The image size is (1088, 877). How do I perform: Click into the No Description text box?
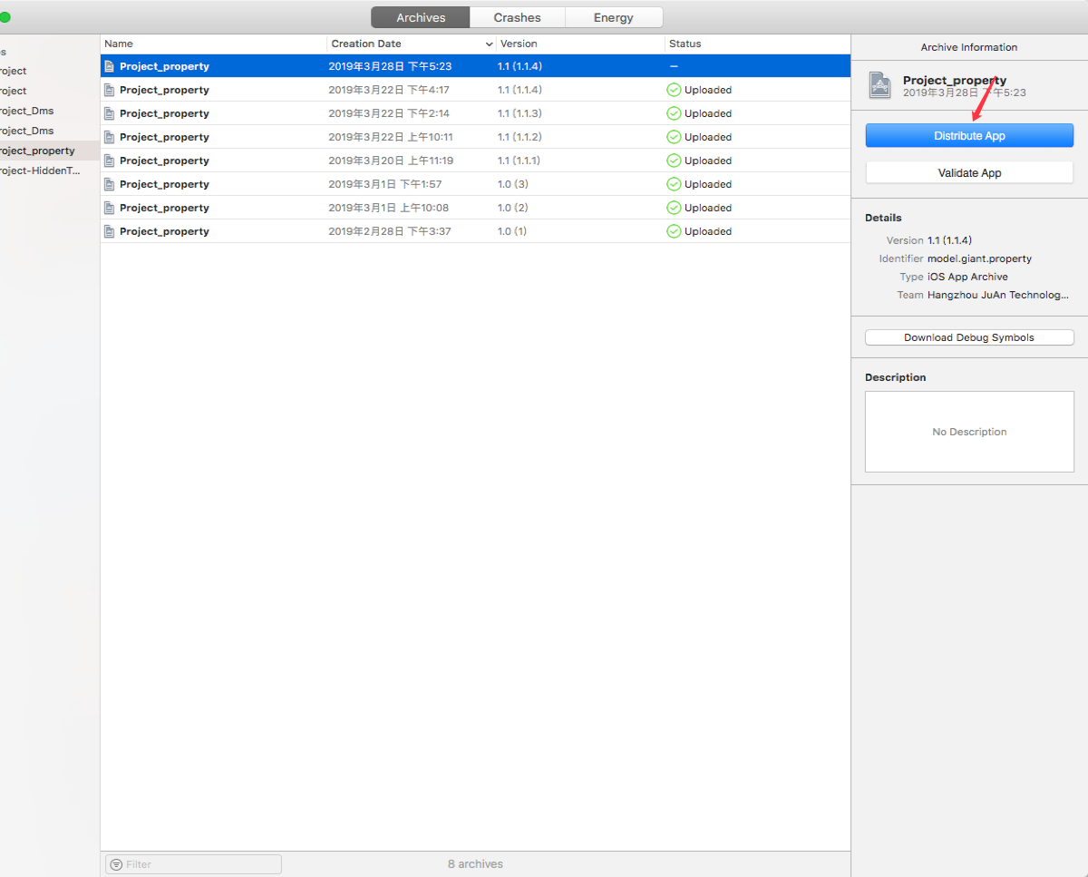[x=969, y=432]
